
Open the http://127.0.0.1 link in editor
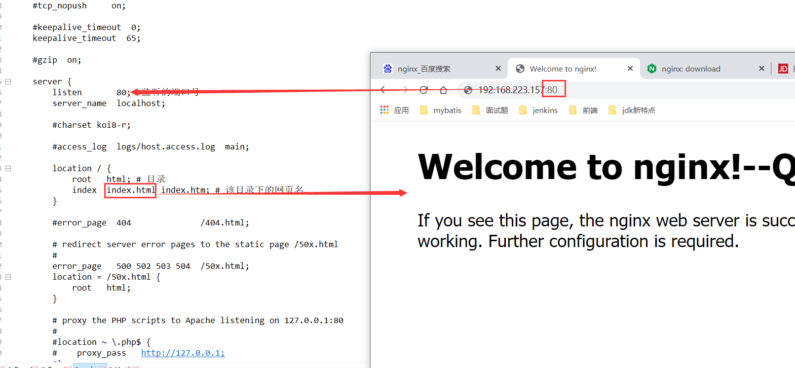[183, 353]
